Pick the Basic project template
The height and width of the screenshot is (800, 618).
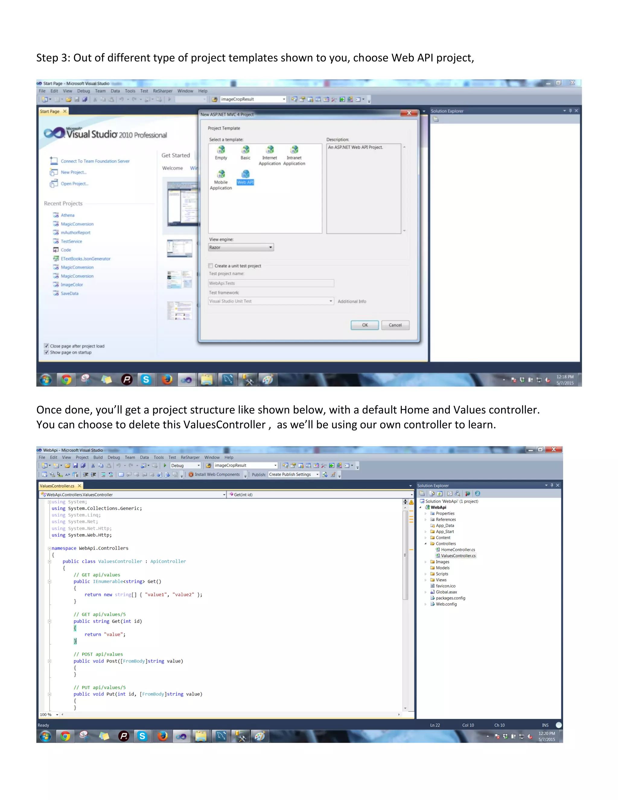[x=245, y=152]
